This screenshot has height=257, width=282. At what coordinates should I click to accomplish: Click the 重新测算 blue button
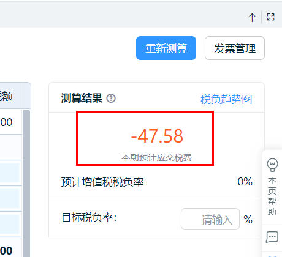point(166,48)
